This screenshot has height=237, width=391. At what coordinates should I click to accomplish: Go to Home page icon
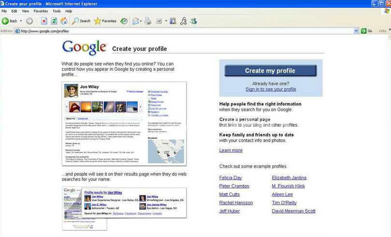[64, 21]
